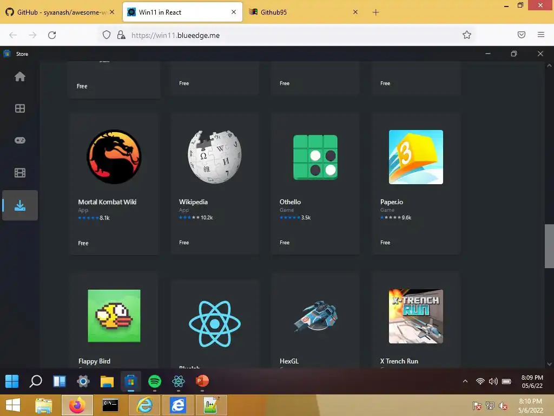Close the Github95 tab
Viewport: 554px width, 416px height.
pos(355,12)
